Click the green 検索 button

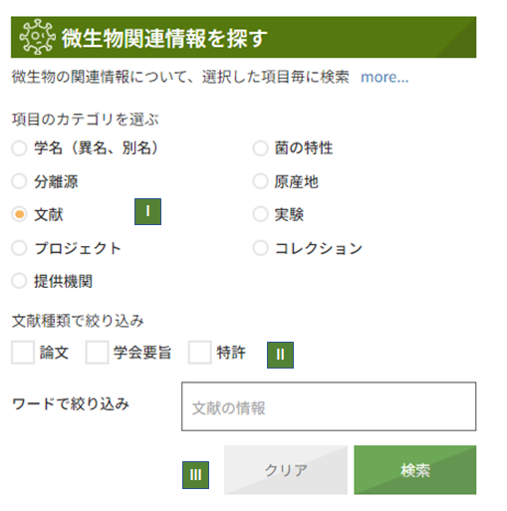pyautogui.click(x=415, y=470)
